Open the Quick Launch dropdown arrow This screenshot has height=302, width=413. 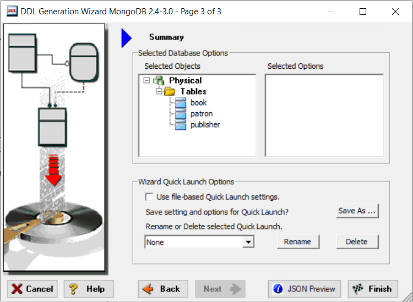click(248, 242)
